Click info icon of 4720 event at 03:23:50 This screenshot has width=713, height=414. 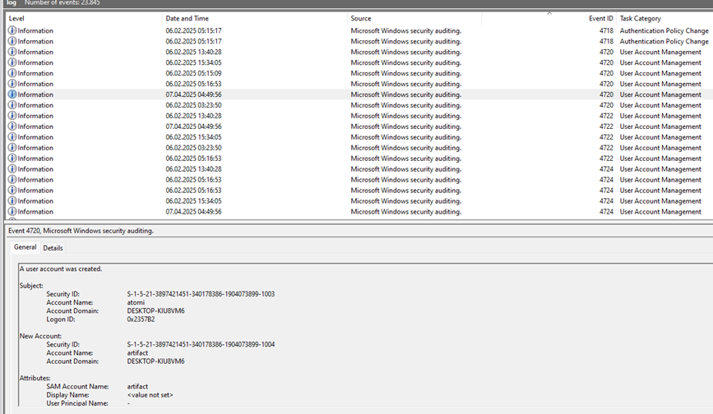tap(12, 105)
